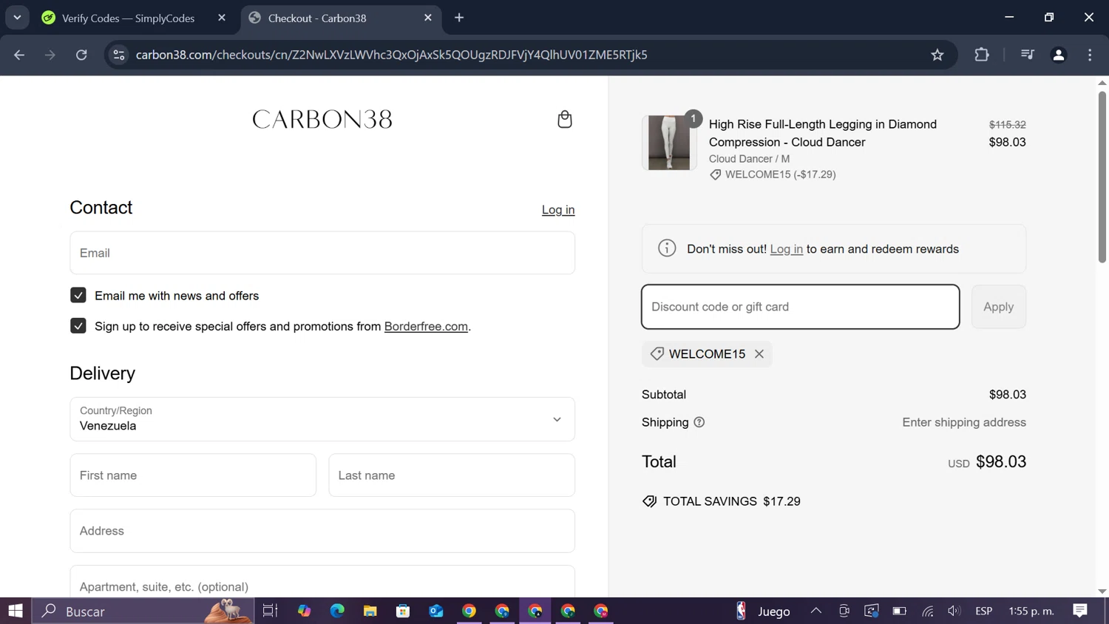
Task: Click the WELCOME15 (-$17.29) line under product
Action: tap(773, 174)
